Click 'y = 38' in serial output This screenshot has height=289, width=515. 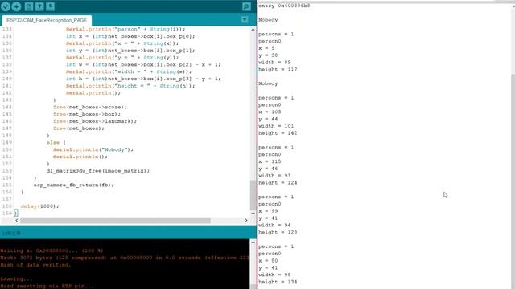(x=268, y=55)
